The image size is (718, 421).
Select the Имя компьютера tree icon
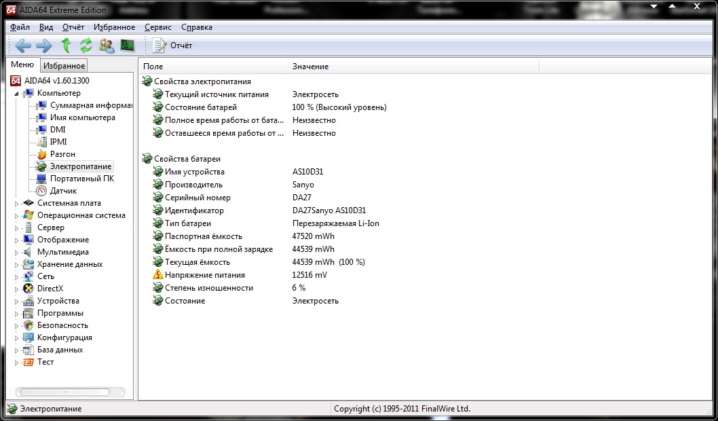tap(41, 117)
